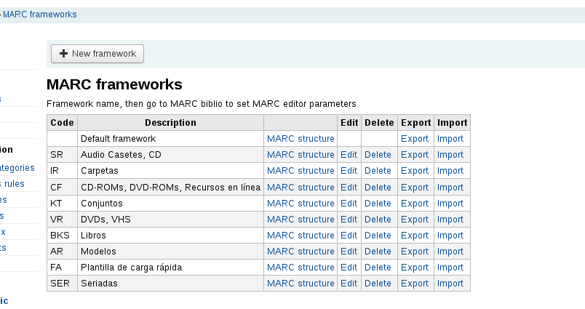Image resolution: width=585 pixels, height=309 pixels.
Task: Edit the Plantilla de carga rápida framework
Action: 349,267
